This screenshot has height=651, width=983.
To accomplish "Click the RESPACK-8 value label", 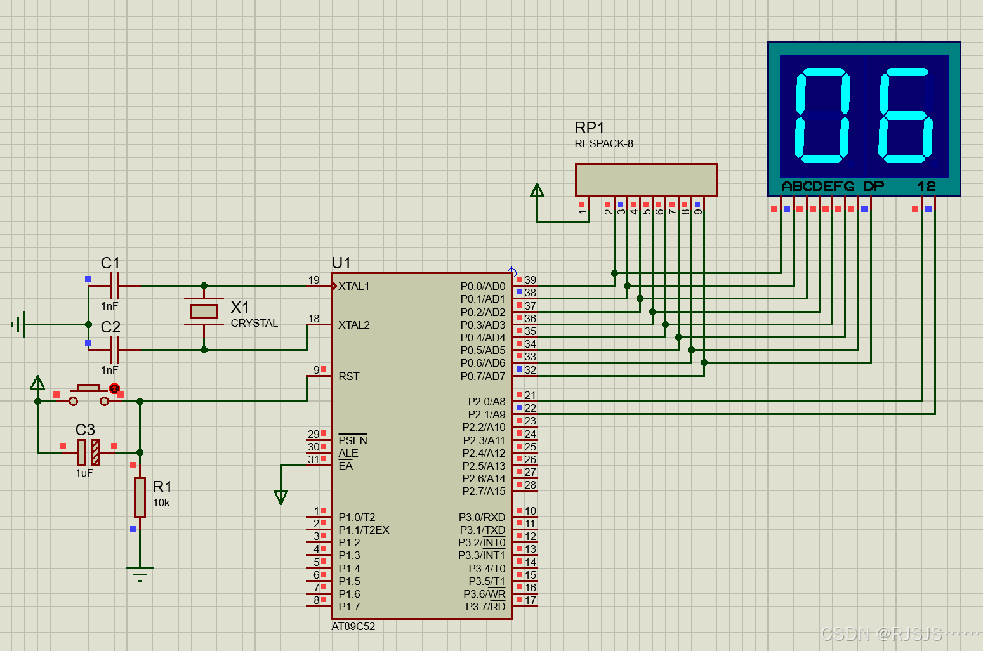I will pos(604,143).
